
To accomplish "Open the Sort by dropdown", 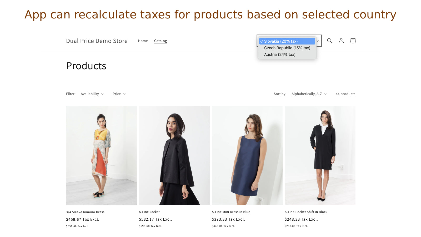I will (x=309, y=94).
